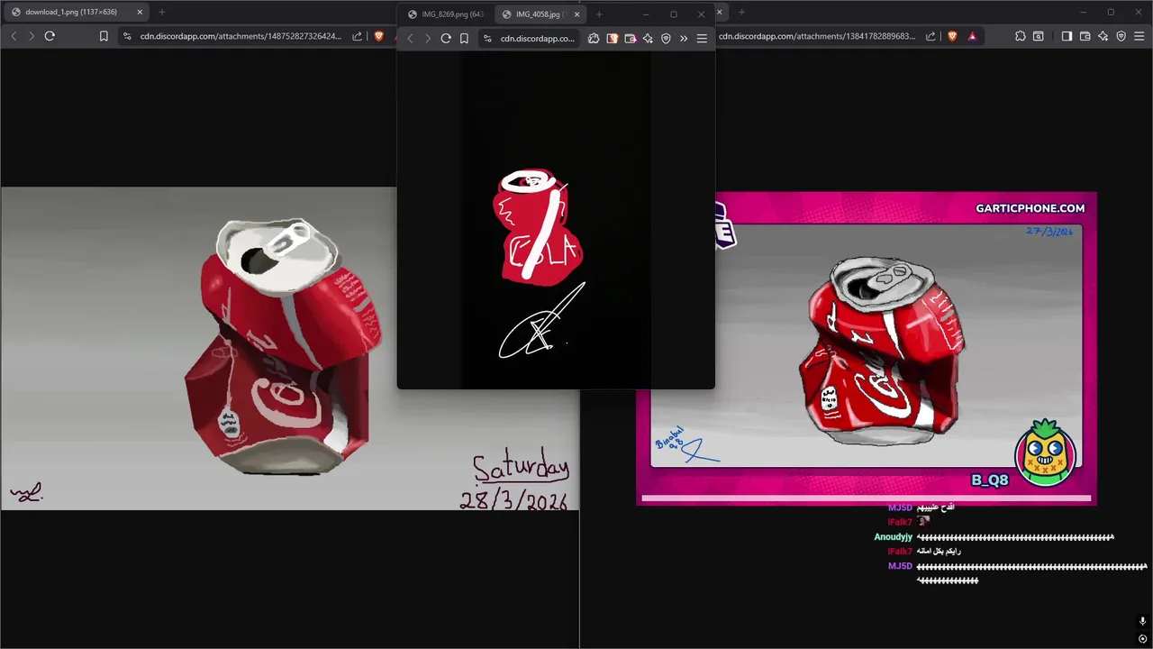The width and height of the screenshot is (1153, 649).
Task: Click share icon in right window address bar
Action: (x=931, y=36)
